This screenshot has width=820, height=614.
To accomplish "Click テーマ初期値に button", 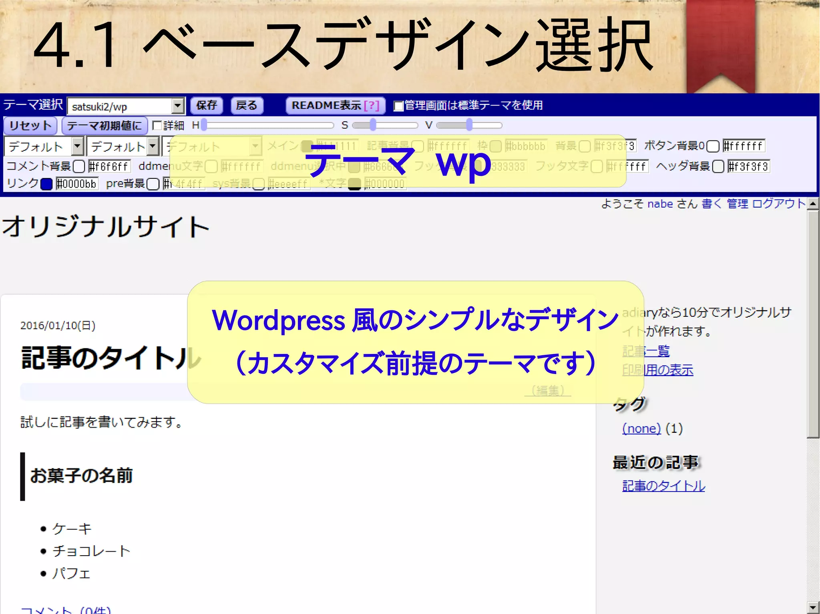I will coord(105,126).
